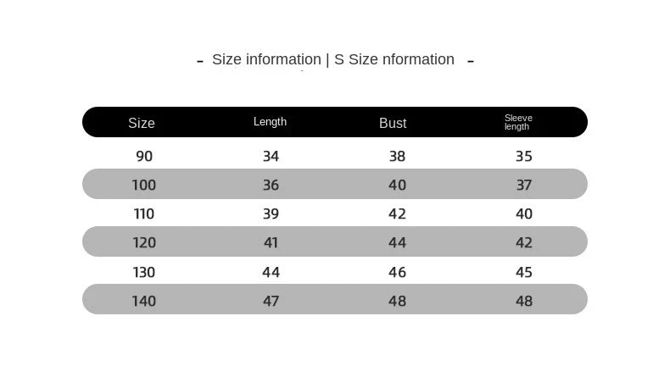Select size 140 in the Size column
This screenshot has height=366, width=670.
coord(144,301)
